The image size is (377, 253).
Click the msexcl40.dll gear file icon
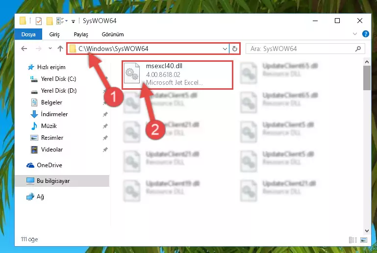click(132, 73)
